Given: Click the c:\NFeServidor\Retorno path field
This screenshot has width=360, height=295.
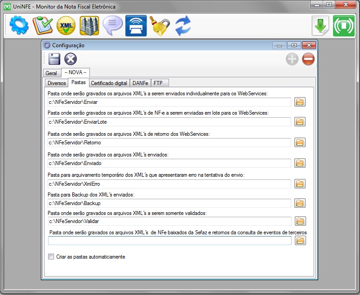Looking at the screenshot, I should 169,143.
